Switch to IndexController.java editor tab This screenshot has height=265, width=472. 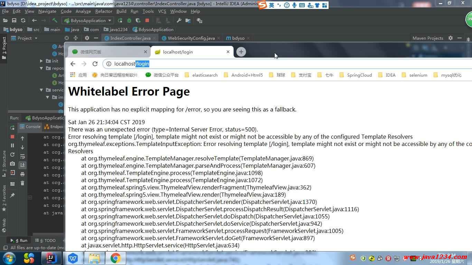pyautogui.click(x=130, y=38)
